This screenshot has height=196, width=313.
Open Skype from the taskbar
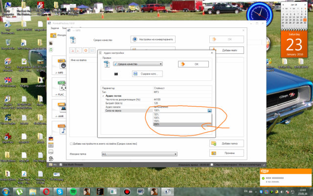[60, 191]
